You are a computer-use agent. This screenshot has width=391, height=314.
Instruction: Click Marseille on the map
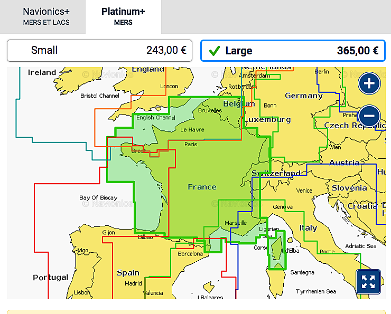click(235, 223)
